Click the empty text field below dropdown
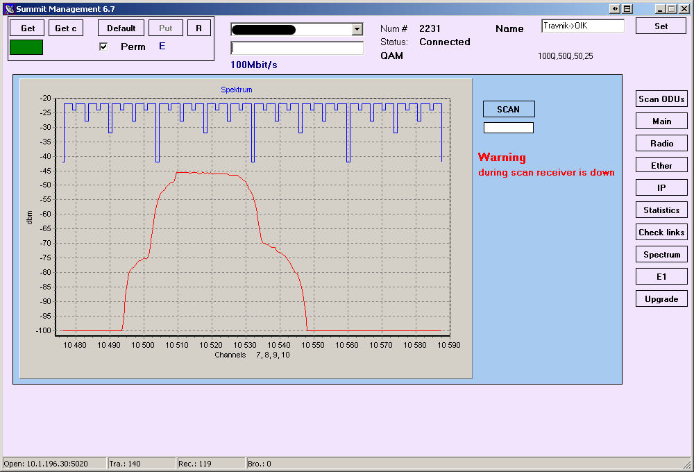The width and height of the screenshot is (694, 472). (297, 48)
